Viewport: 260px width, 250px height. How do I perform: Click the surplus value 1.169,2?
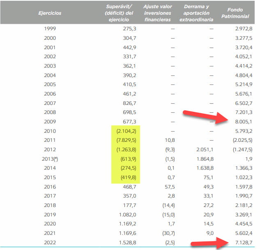click(x=128, y=224)
